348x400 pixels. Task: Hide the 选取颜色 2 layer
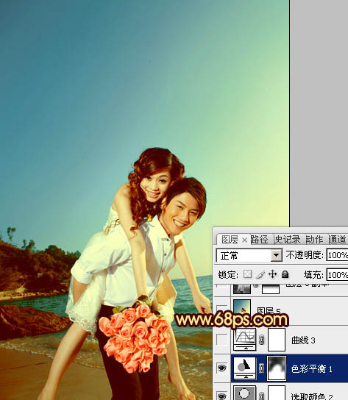(x=222, y=396)
